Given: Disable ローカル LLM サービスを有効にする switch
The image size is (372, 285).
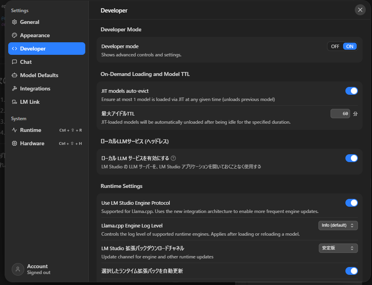Looking at the screenshot, I should (351, 158).
